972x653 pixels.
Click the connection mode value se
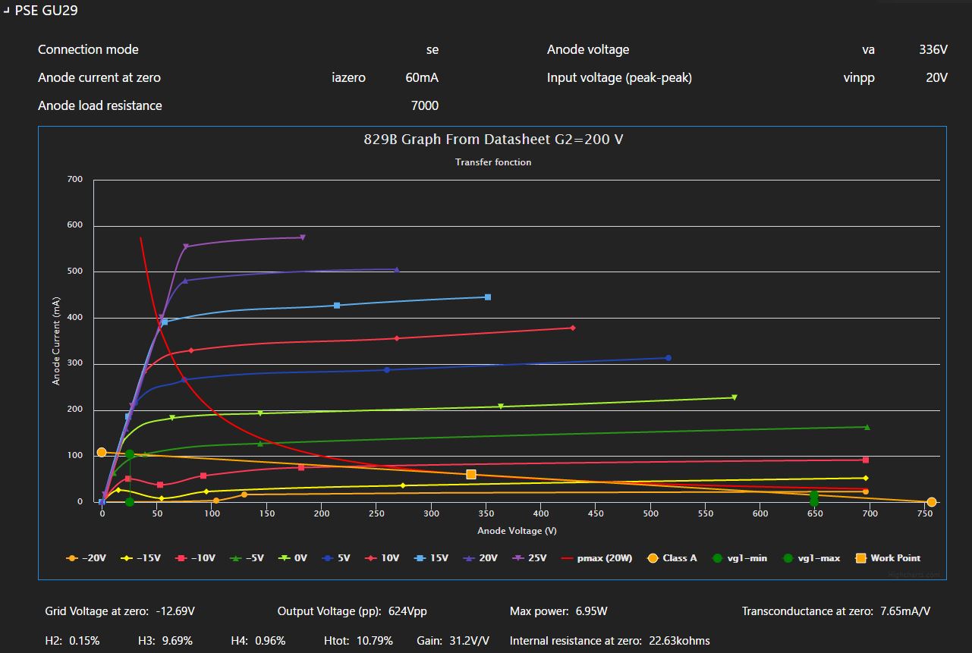(x=433, y=49)
